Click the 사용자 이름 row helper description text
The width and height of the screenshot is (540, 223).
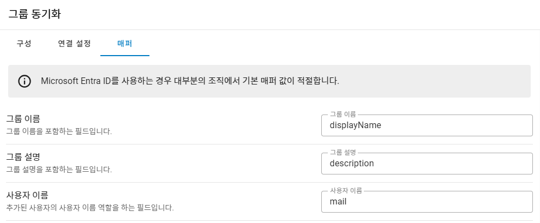[x=89, y=208]
